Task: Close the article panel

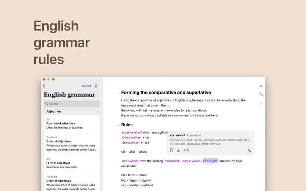Action: (261, 86)
